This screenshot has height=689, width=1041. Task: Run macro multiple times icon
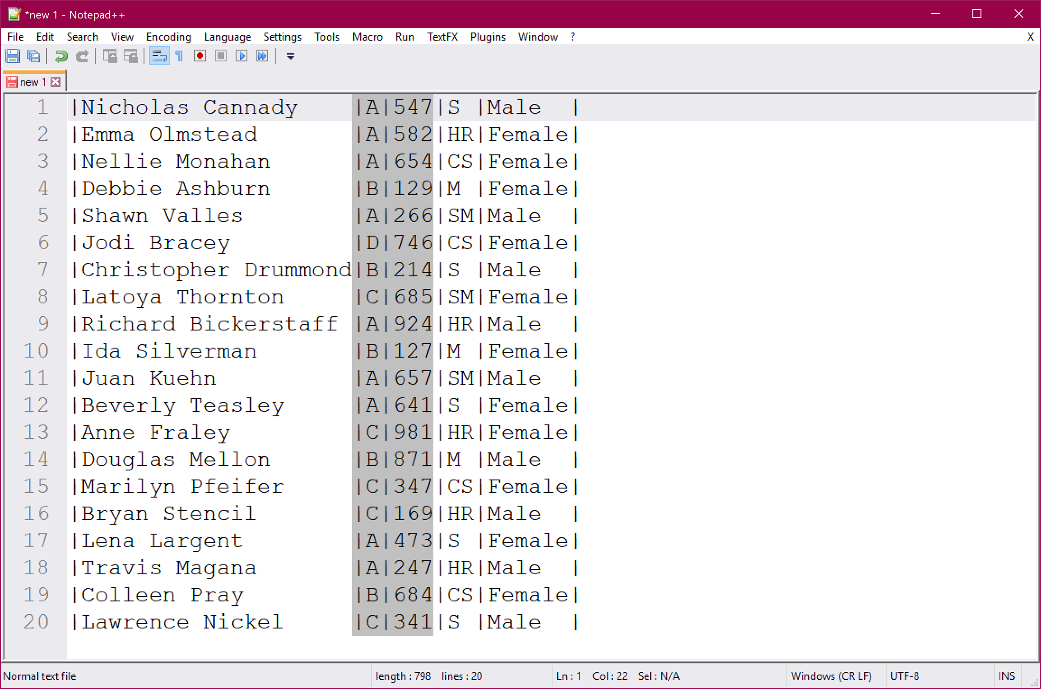click(x=262, y=56)
